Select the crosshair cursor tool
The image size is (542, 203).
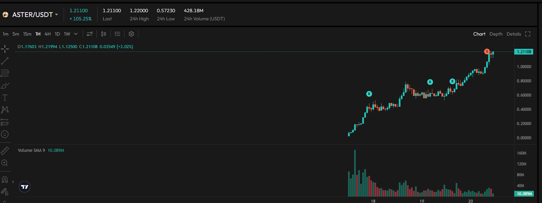[x=5, y=49]
